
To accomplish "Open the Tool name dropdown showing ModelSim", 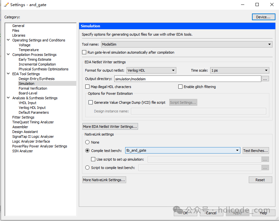I will [x=187, y=44].
